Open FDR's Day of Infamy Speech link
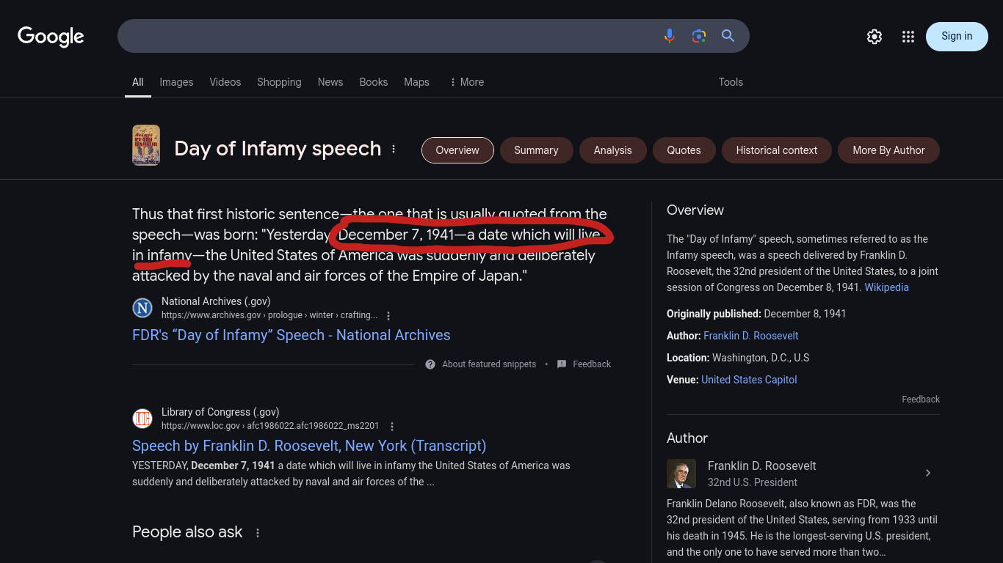 coord(292,335)
